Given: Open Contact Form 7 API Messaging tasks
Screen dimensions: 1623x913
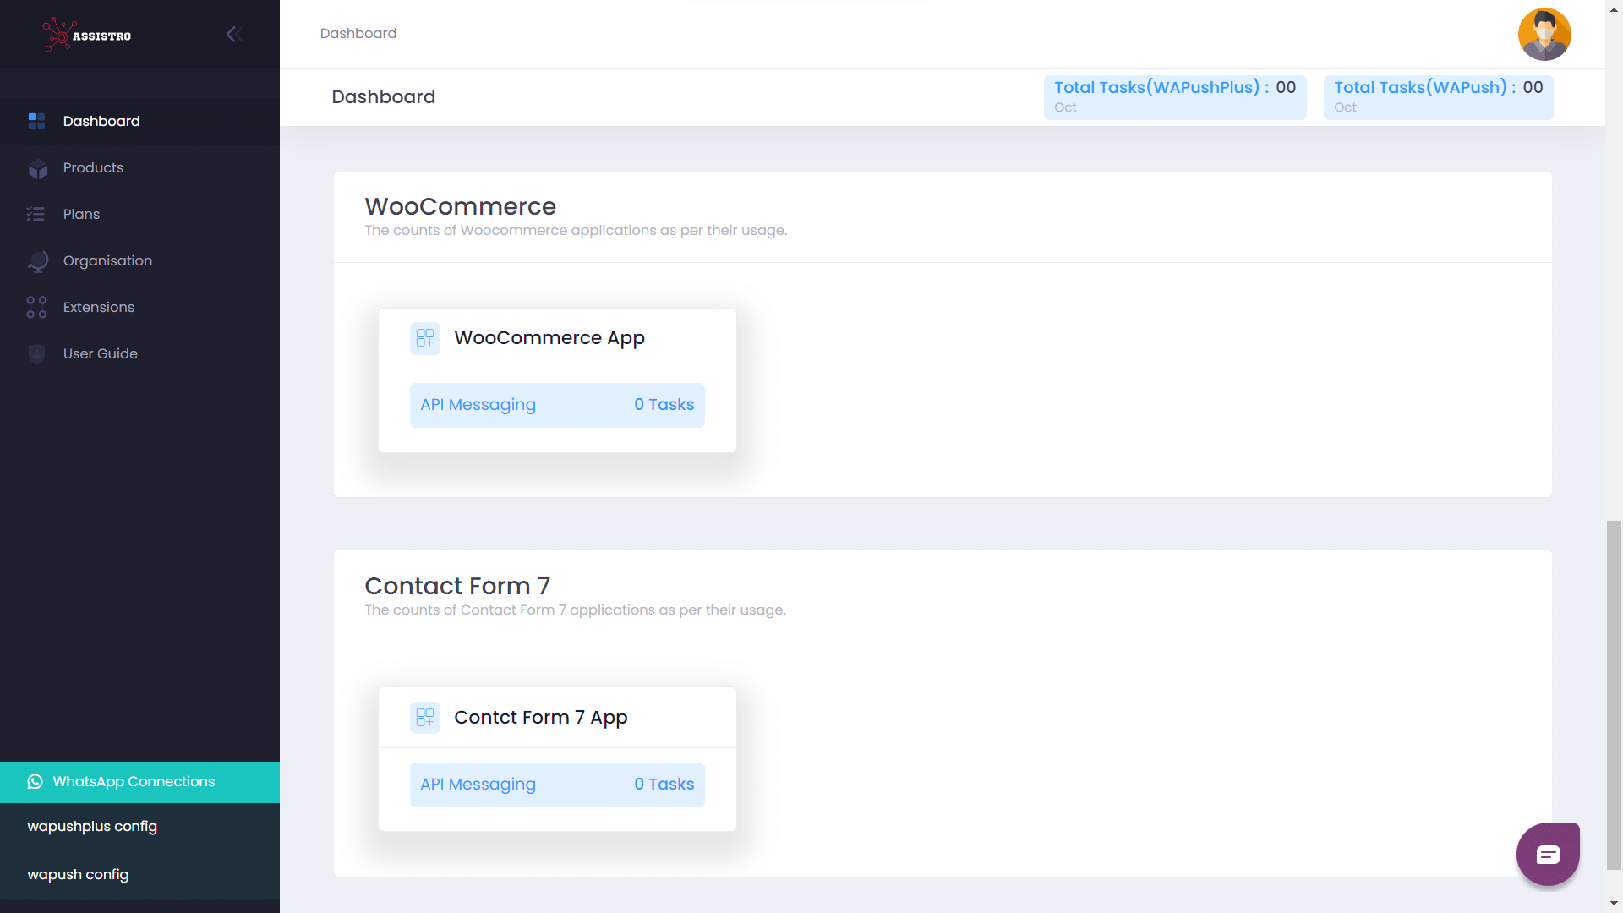Looking at the screenshot, I should (x=557, y=785).
